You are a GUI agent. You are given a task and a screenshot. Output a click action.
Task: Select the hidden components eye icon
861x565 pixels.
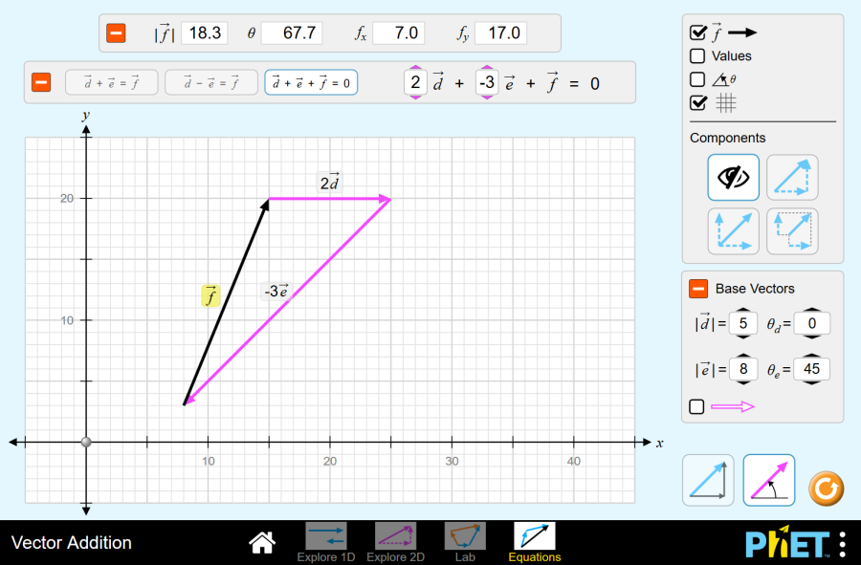pos(734,178)
